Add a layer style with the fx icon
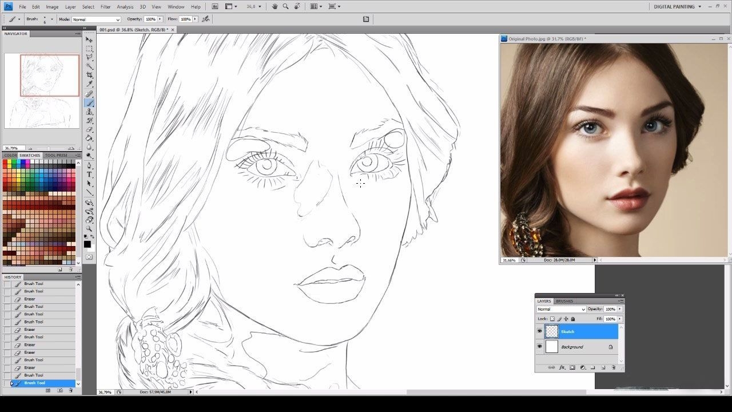 coord(562,367)
